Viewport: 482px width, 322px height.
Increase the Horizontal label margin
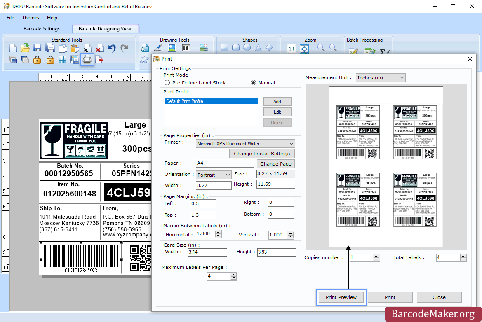coord(218,232)
